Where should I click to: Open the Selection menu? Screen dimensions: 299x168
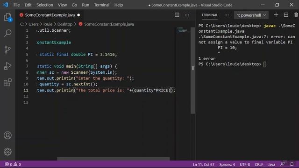45,5
